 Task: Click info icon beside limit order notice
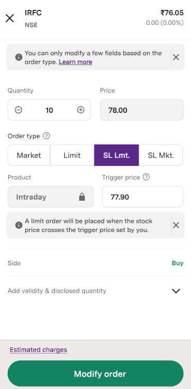(x=19, y=225)
